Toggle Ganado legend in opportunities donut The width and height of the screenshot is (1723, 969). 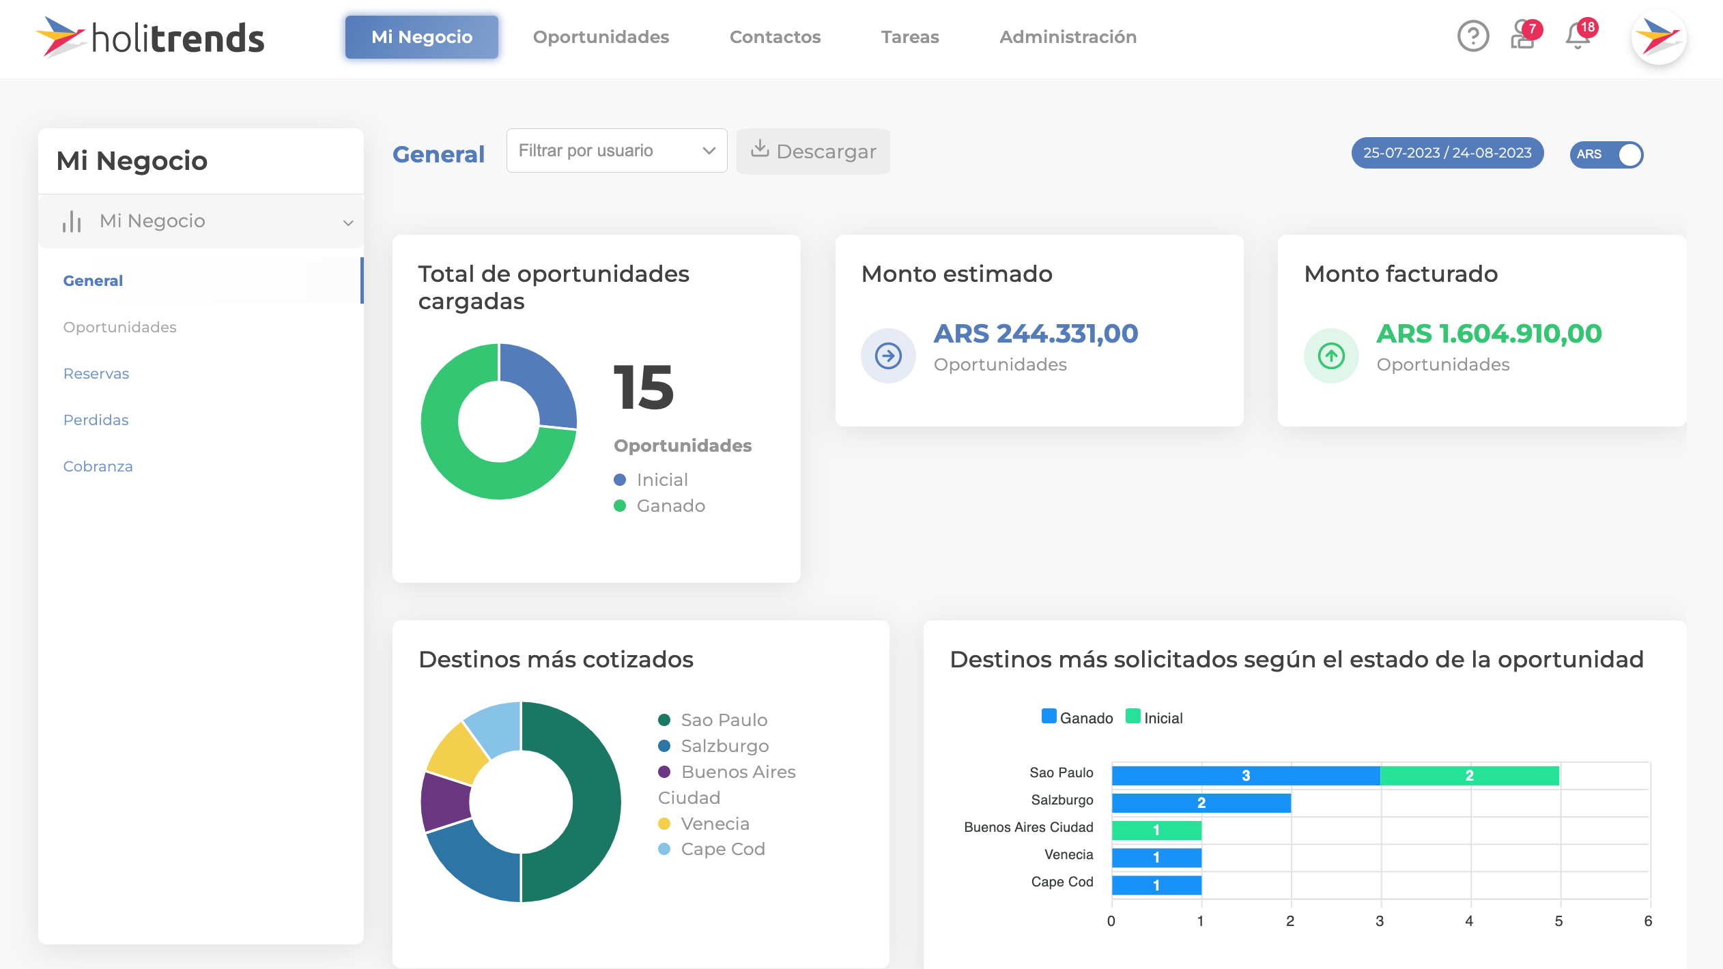click(x=659, y=506)
